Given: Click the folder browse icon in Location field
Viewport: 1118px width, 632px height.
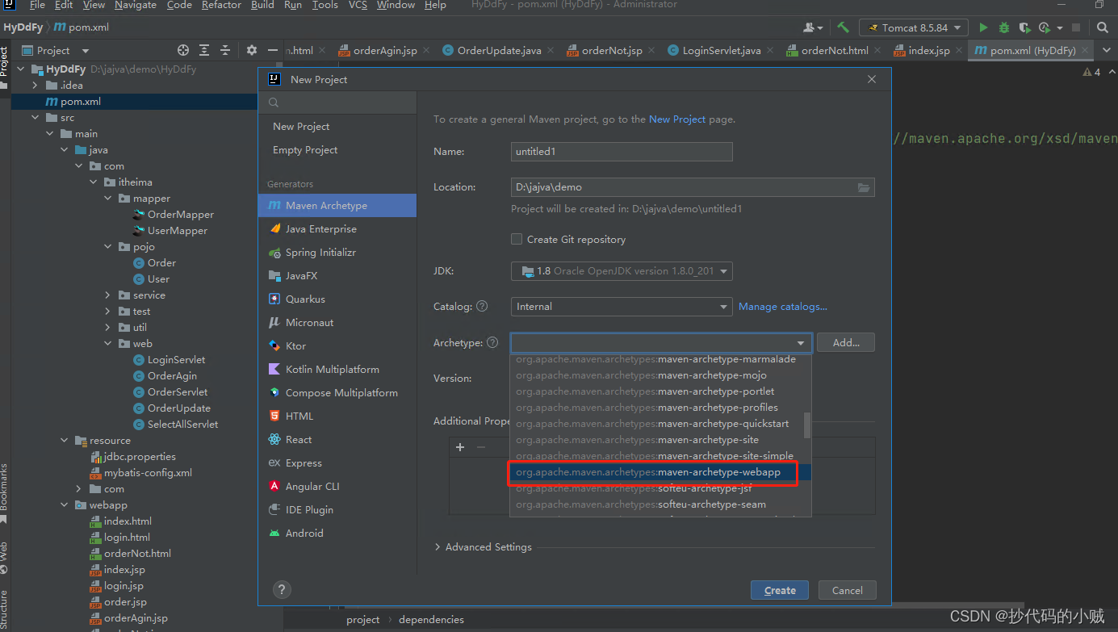Looking at the screenshot, I should pos(864,187).
